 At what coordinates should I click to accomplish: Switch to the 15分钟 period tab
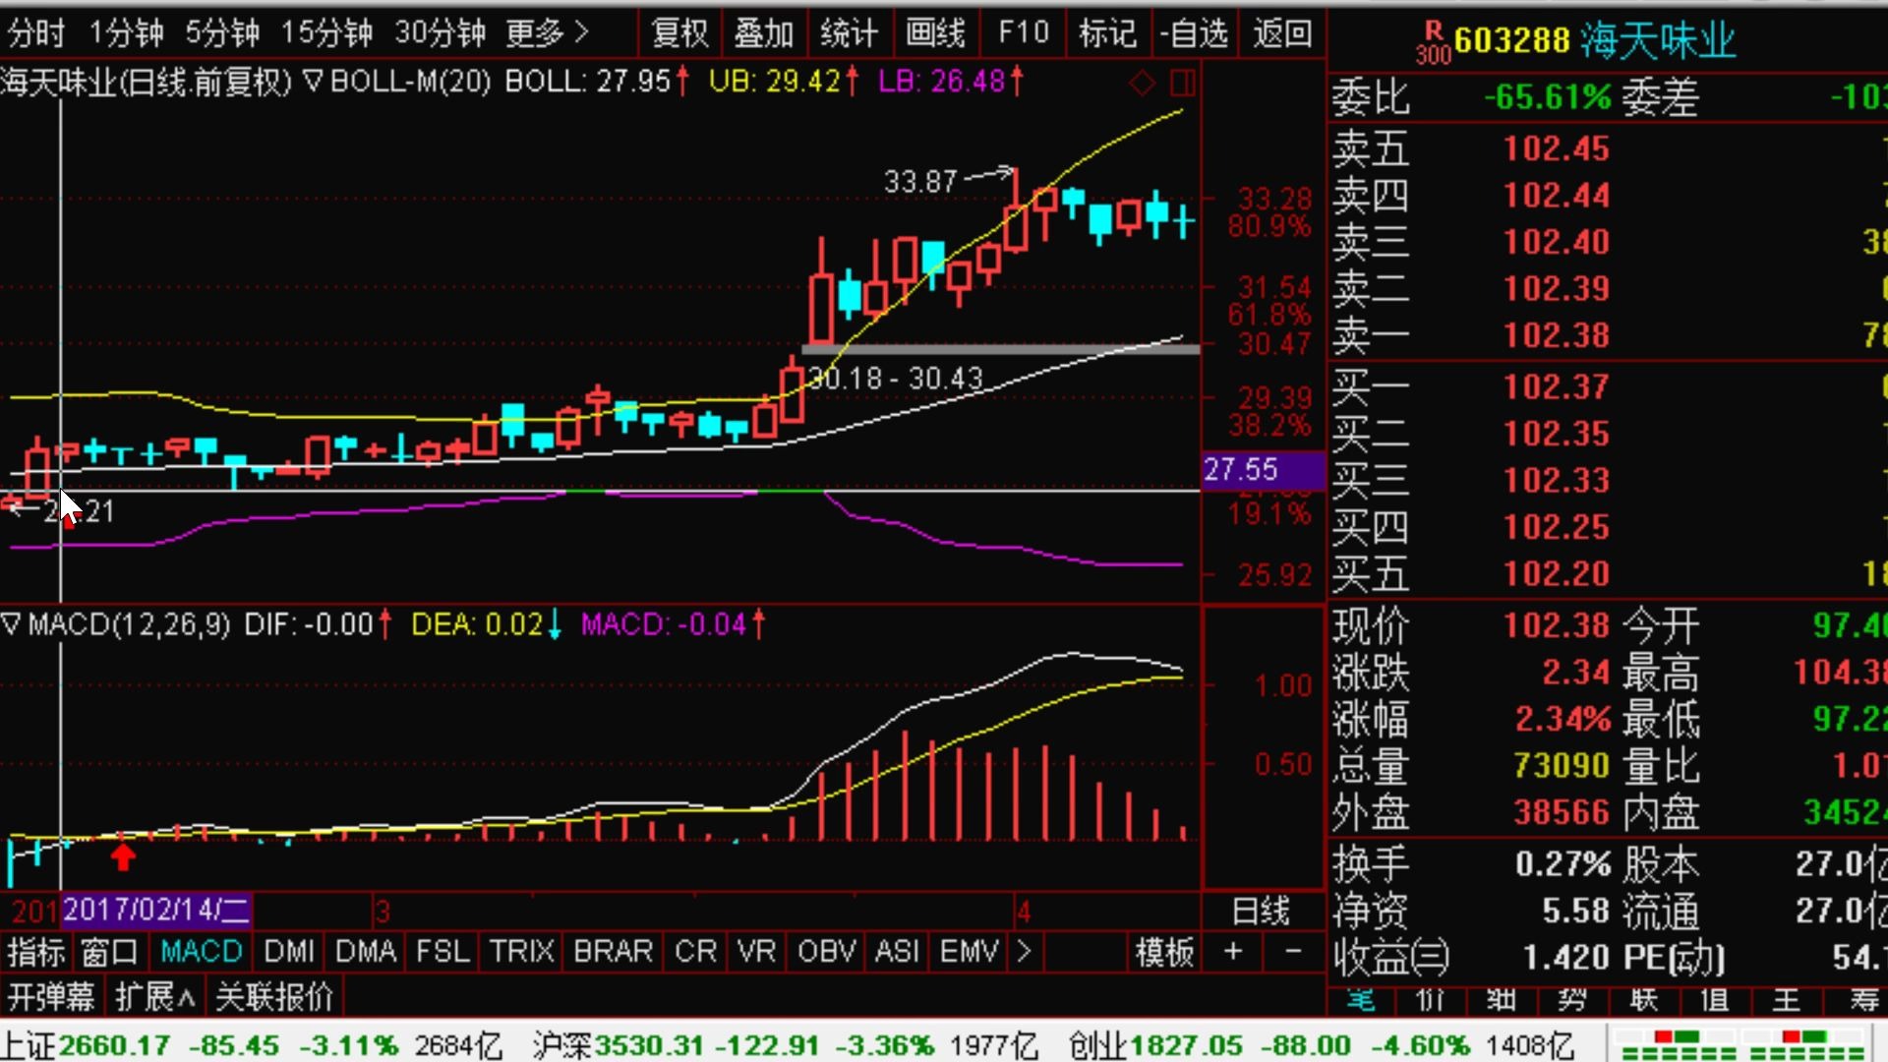tap(326, 33)
